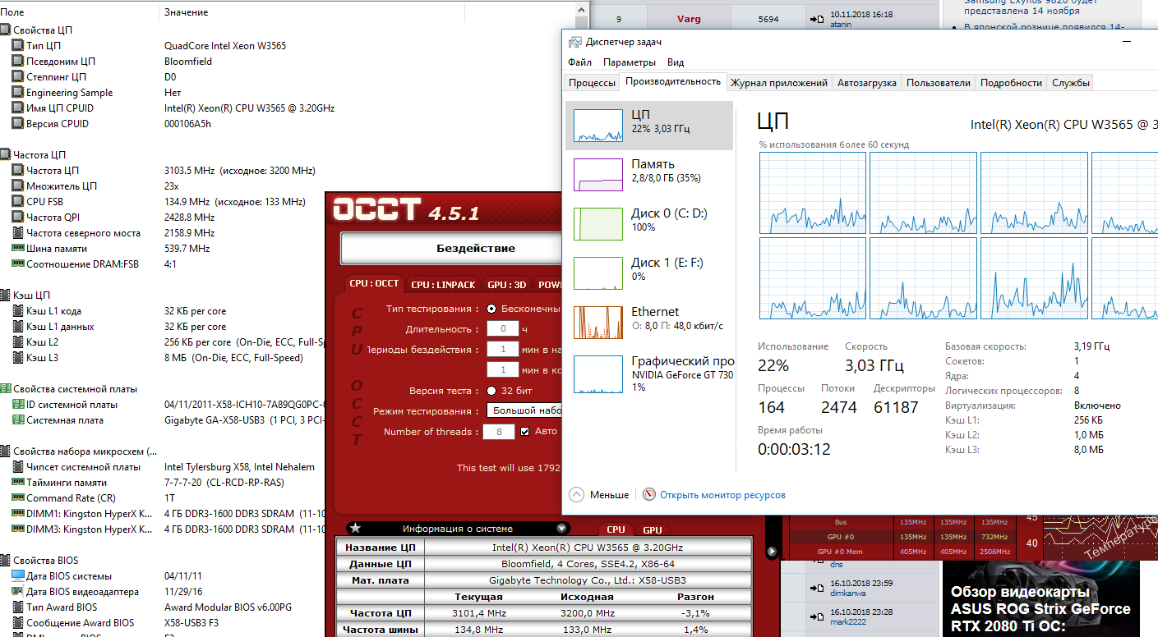Toggle the Авто threads checkbox in OCCT

click(x=524, y=432)
